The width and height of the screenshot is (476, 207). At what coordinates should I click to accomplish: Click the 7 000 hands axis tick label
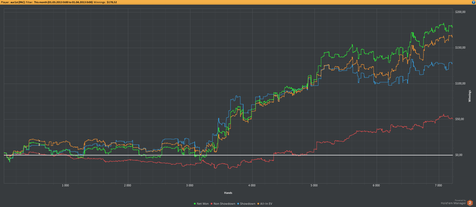pyautogui.click(x=438, y=185)
